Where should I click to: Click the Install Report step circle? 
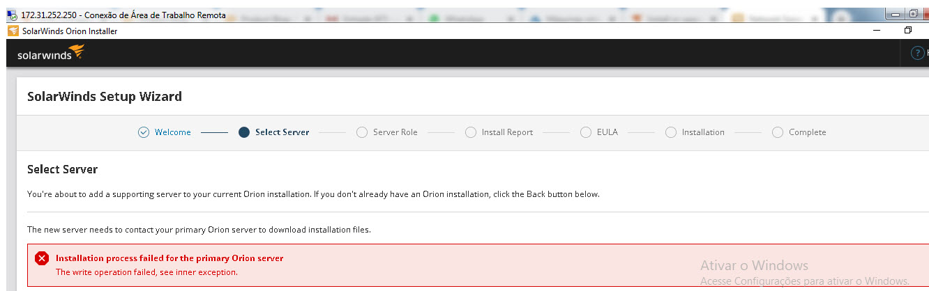click(x=471, y=132)
